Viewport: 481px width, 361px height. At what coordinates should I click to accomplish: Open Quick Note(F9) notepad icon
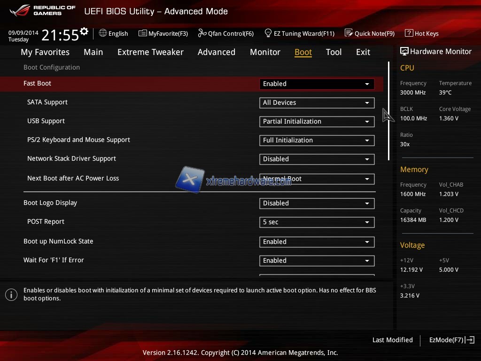pos(349,33)
